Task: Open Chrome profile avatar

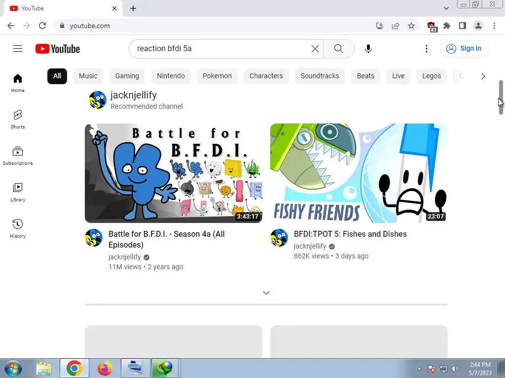Action: click(x=478, y=26)
